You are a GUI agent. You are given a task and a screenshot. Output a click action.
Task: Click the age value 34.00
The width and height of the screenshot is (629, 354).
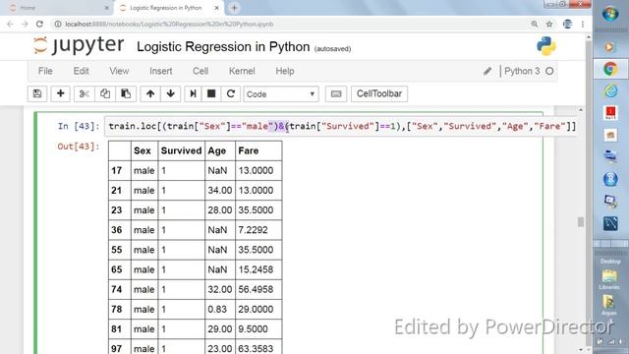click(220, 190)
